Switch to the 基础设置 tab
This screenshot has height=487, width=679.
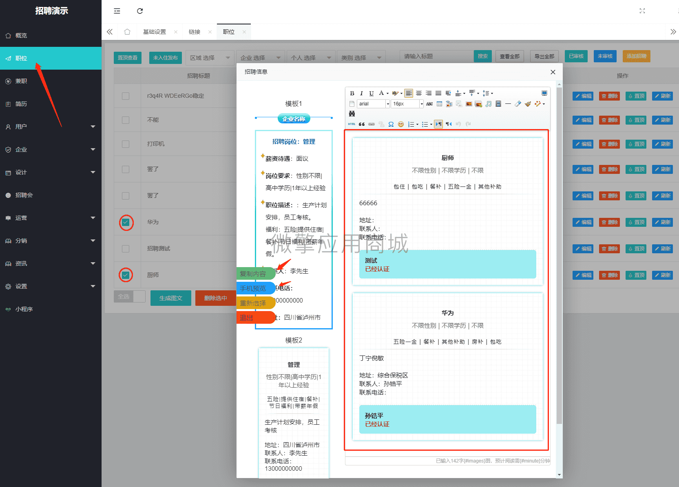[x=154, y=32]
